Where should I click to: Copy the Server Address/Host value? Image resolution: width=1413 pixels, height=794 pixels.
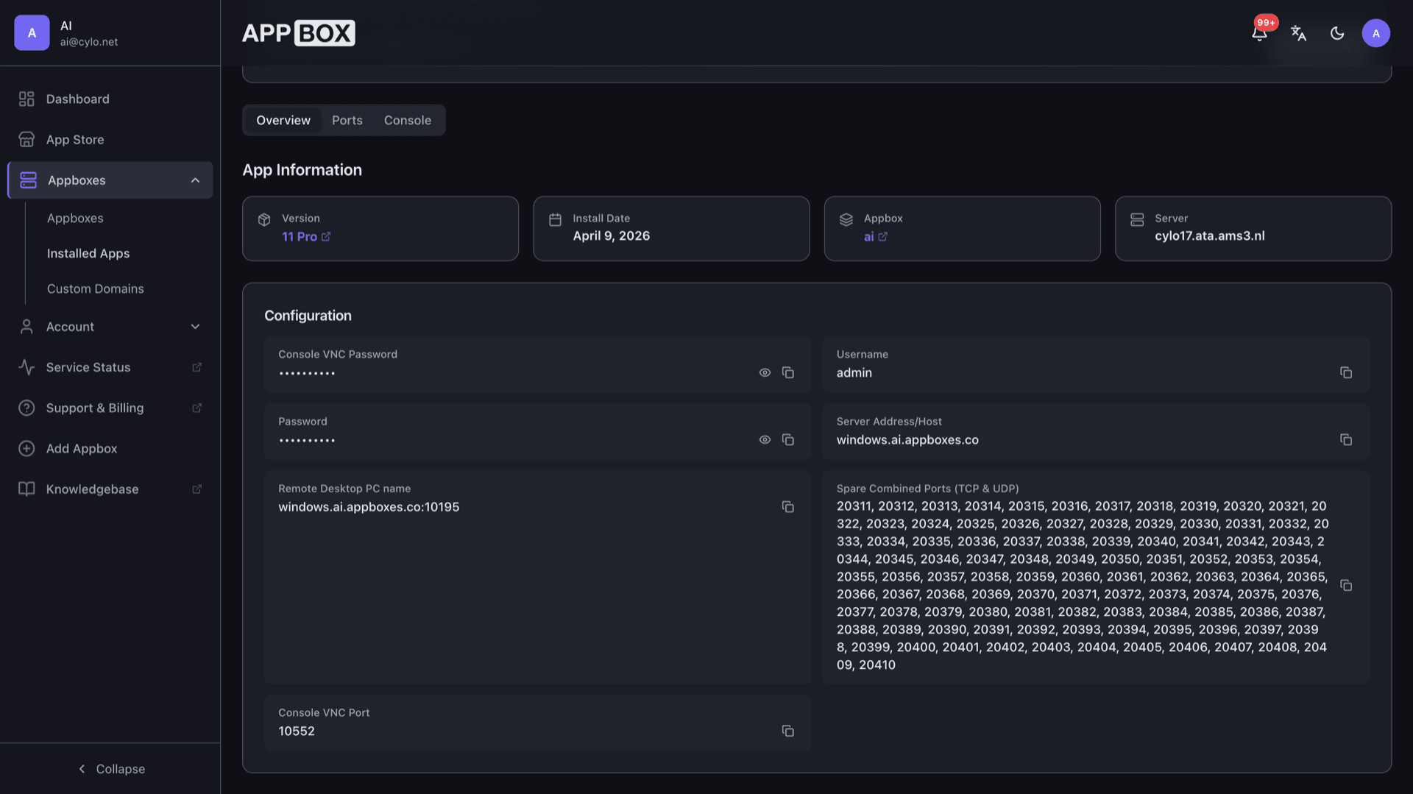1346,440
